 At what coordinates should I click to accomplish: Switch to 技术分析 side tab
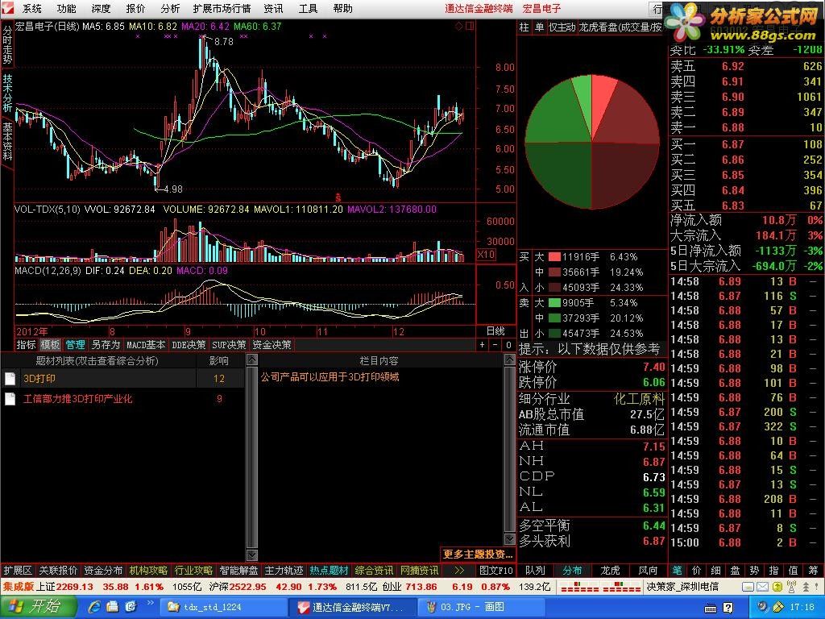coord(7,92)
